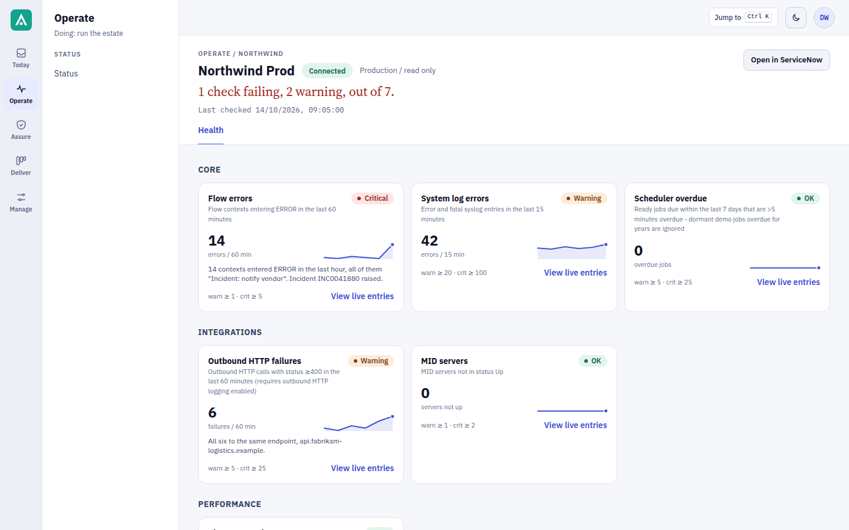
Task: Click the Scheduler overdue sparkline
Action: (785, 268)
